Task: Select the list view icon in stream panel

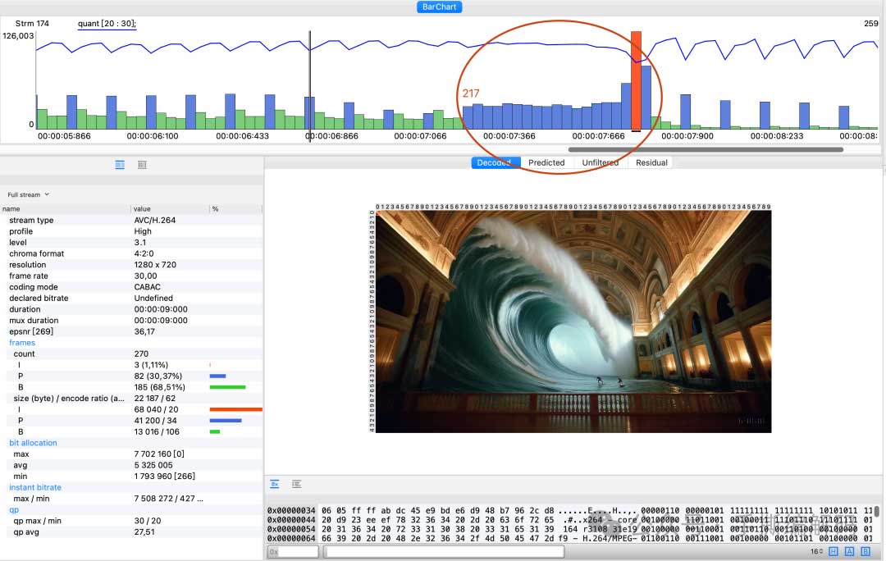Action: [120, 165]
